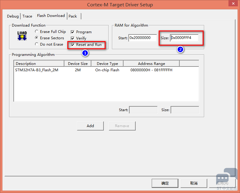Click the 08000000H - 081FFFFFH address cell
The width and height of the screenshot is (240, 193).
click(151, 70)
